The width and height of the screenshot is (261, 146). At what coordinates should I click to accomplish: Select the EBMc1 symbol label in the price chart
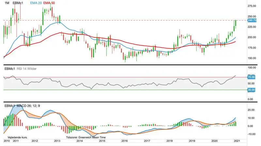point(18,3)
